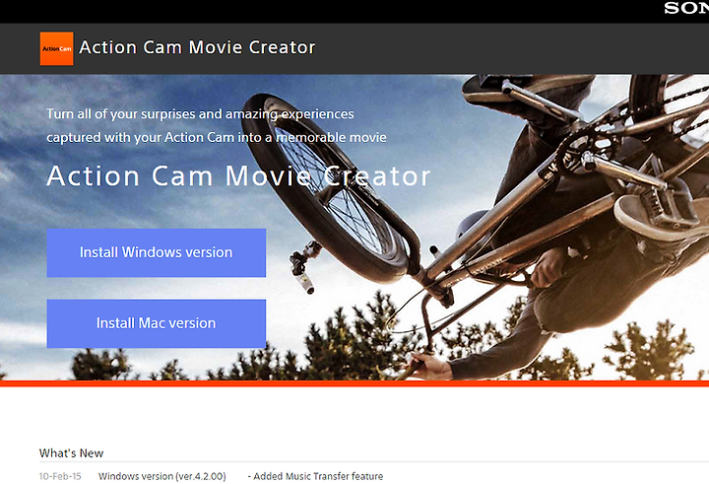Click the Added Music Transfer feature note
709x484 pixels.
[316, 476]
